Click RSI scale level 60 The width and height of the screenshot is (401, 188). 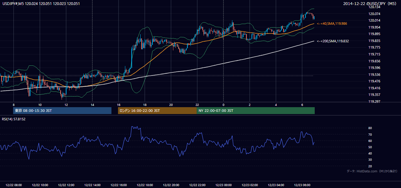370,141
